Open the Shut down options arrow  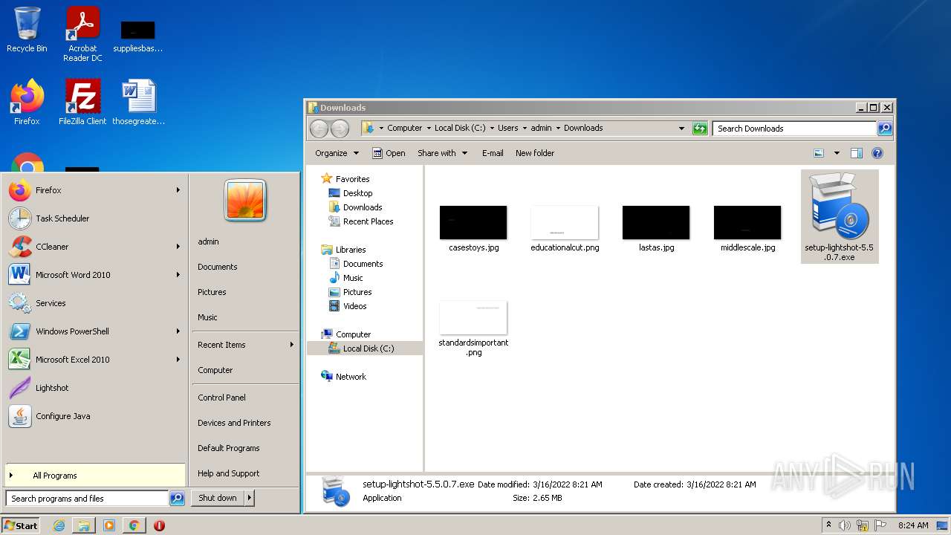[250, 498]
